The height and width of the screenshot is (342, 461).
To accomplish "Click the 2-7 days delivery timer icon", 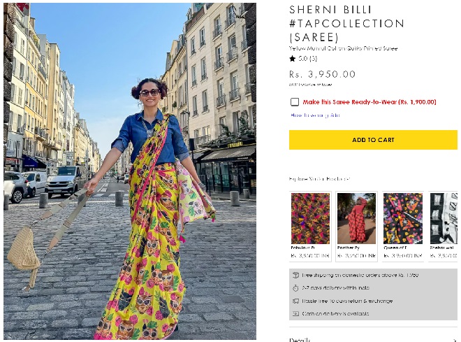I will point(296,287).
